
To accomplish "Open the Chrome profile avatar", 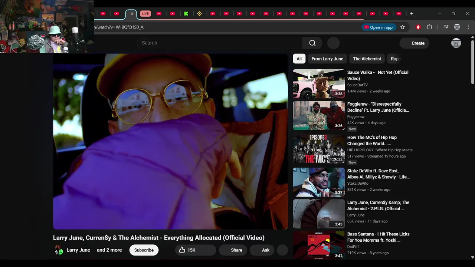I will coord(457,27).
